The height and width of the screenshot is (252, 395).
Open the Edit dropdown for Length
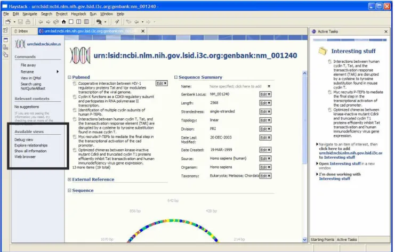[x=265, y=103]
